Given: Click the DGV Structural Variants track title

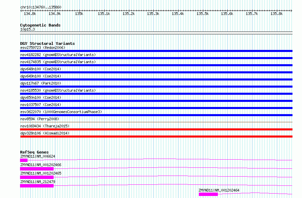Looking at the screenshot, I should click(48, 43).
